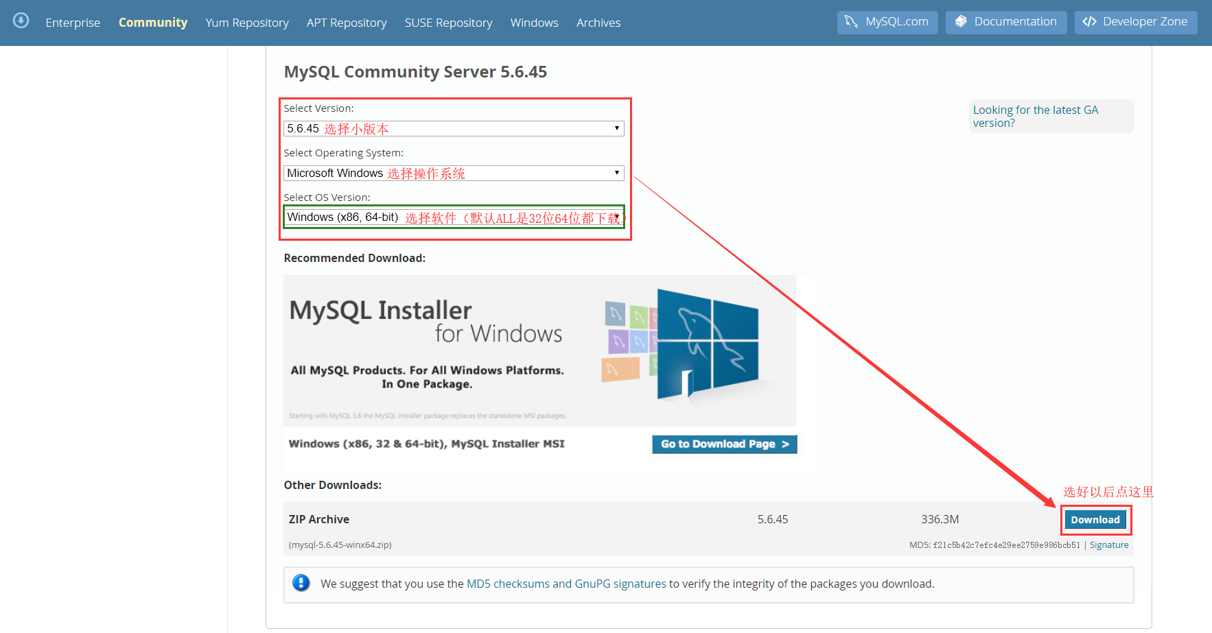
Task: Click the Developer Zone code icon
Action: pos(1089,22)
